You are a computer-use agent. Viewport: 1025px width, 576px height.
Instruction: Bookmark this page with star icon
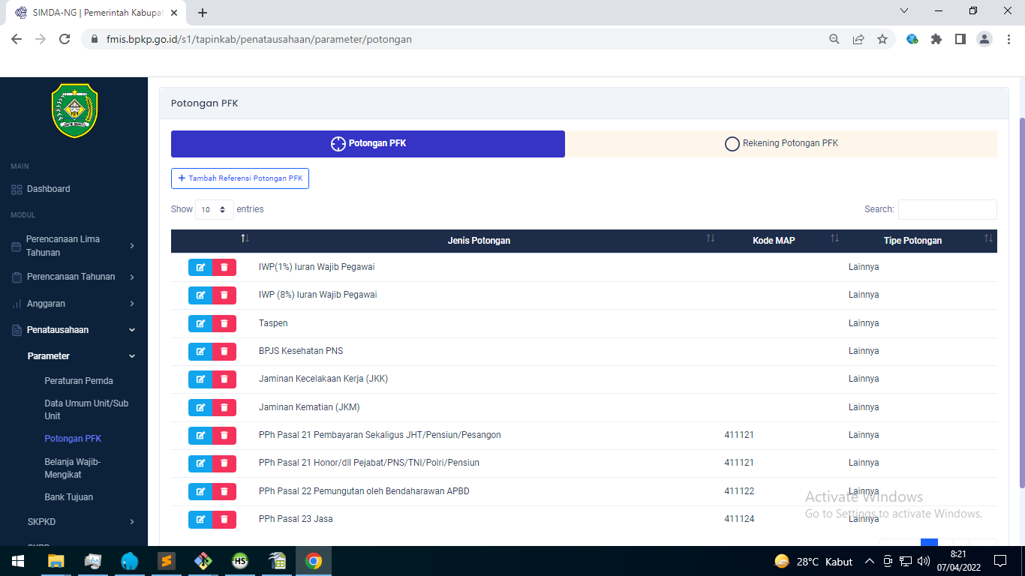point(882,39)
